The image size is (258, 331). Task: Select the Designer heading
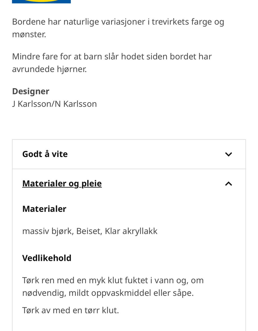[31, 91]
